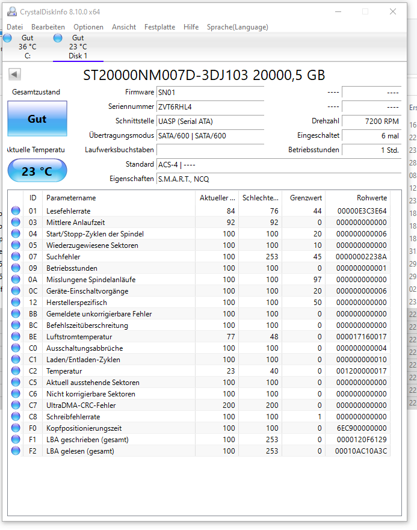Screen dimensions: 417x530
Task: Click the Schnittstelle field UASP (Serial ATA)
Action: (x=210, y=122)
